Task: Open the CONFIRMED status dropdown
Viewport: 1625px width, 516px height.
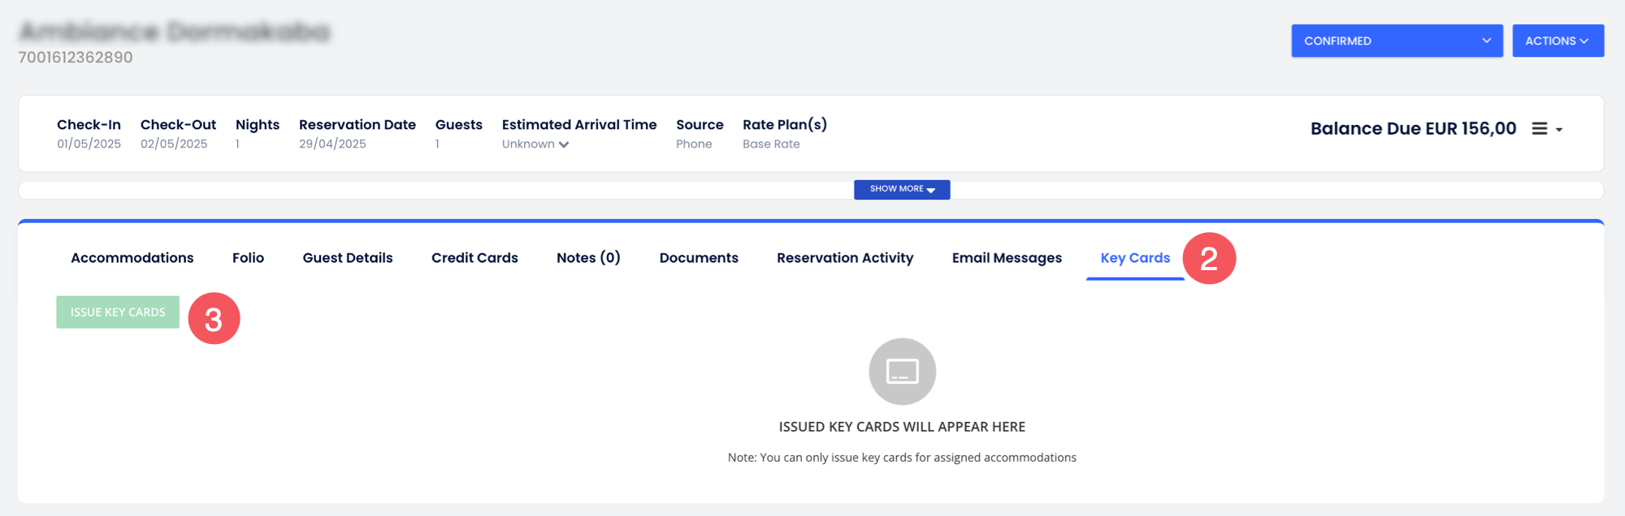Action: [1396, 41]
